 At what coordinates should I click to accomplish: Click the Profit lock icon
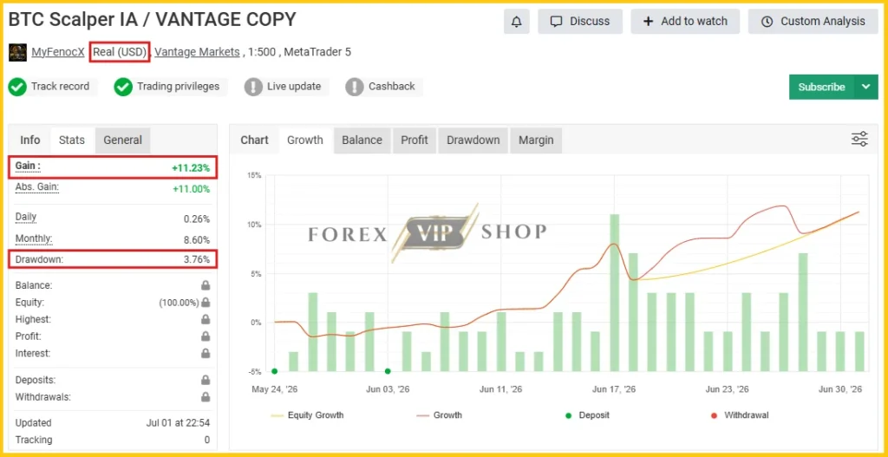(206, 336)
